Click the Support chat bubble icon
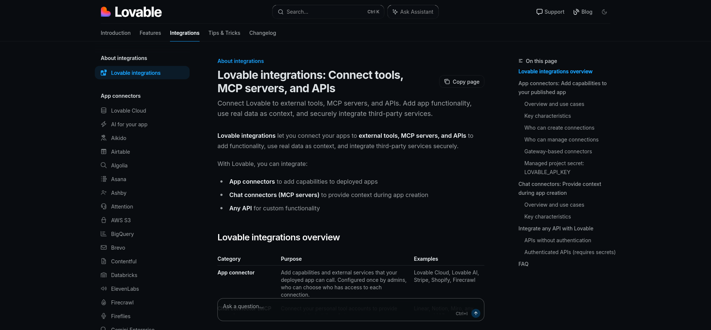The height and width of the screenshot is (330, 711). pyautogui.click(x=539, y=12)
